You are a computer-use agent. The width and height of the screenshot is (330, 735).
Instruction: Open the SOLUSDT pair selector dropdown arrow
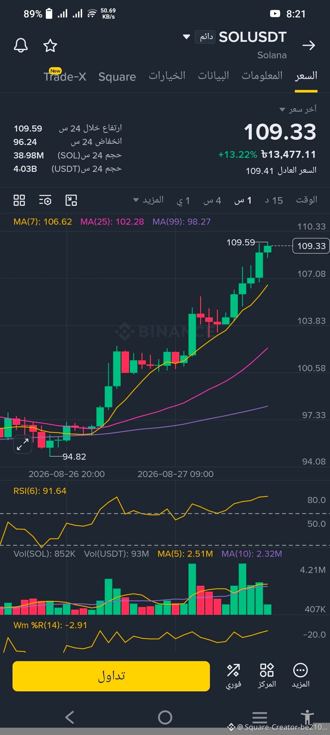186,37
